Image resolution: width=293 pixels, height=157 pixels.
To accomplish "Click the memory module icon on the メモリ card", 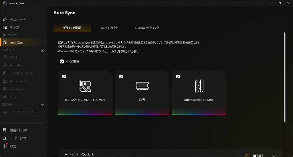I will [x=142, y=86].
